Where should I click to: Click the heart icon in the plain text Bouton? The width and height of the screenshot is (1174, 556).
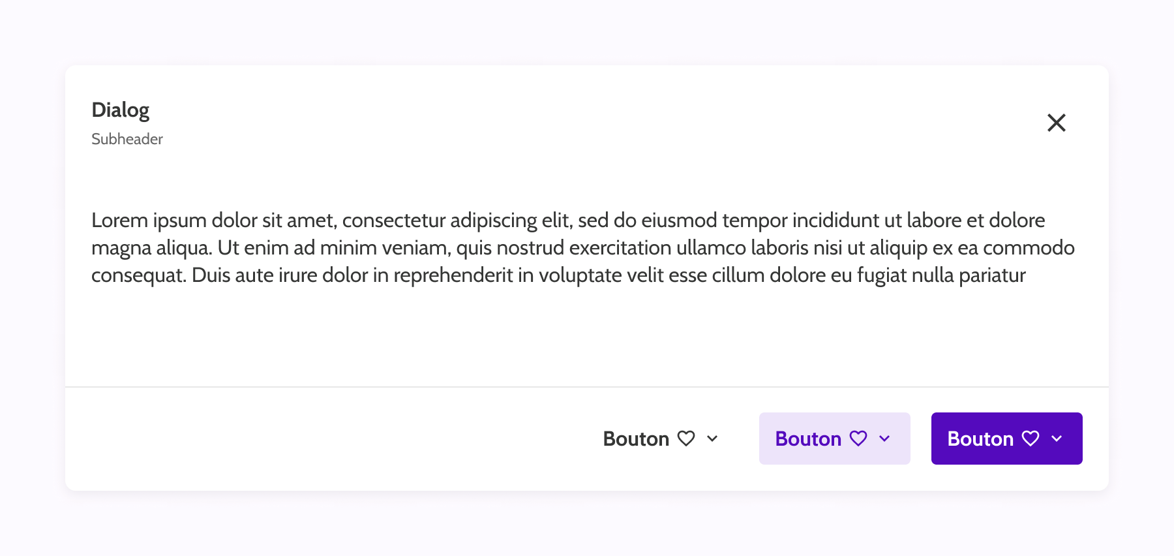pos(686,439)
